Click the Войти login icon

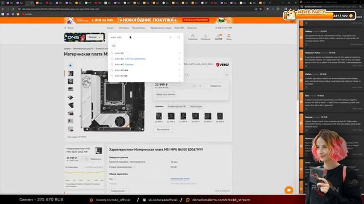[229, 37]
